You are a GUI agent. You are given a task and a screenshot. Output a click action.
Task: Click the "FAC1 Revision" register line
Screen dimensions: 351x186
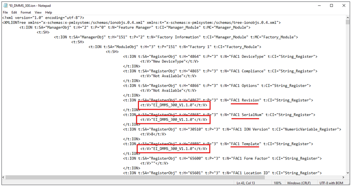[218, 100]
